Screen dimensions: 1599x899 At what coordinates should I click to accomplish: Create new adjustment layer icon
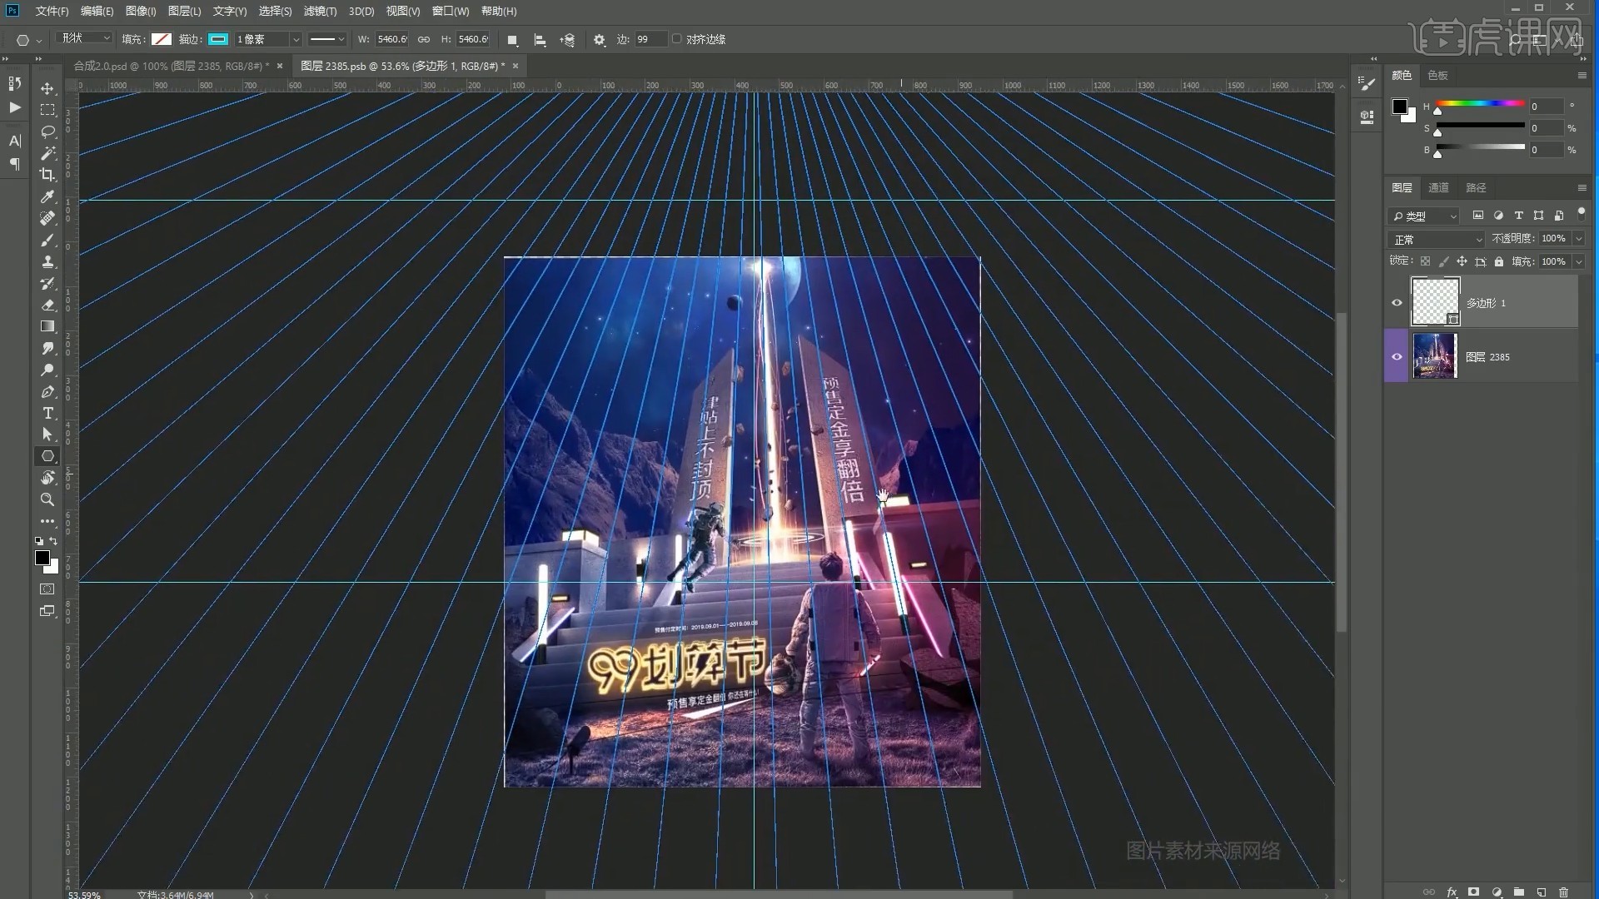(1497, 892)
